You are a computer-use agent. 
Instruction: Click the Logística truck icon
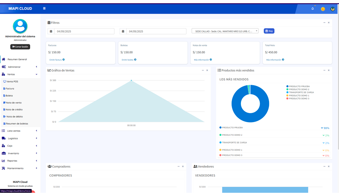click(x=4, y=138)
